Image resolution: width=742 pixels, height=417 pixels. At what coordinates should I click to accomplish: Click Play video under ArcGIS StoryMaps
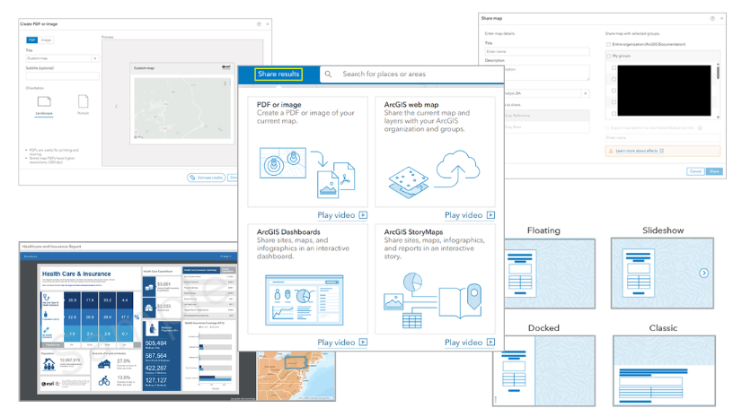470,343
